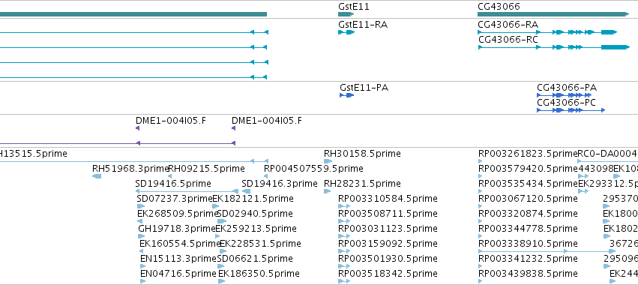Image resolution: width=638 pixels, height=285 pixels.
Task: Click RP003261823.5prime EST arrow
Action: (x=480, y=161)
